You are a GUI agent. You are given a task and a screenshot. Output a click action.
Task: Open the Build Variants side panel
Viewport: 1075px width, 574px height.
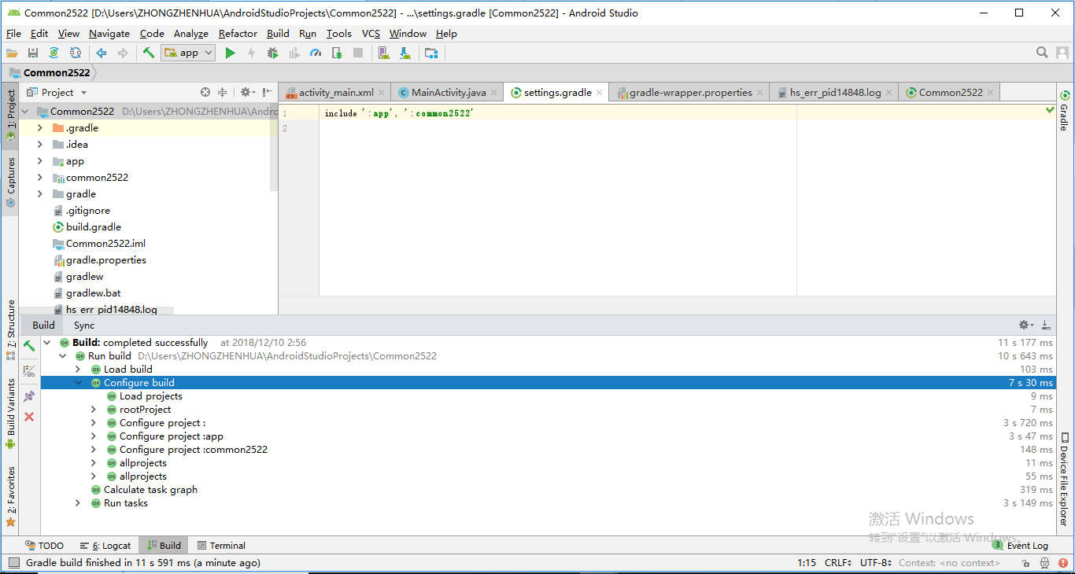coord(11,414)
